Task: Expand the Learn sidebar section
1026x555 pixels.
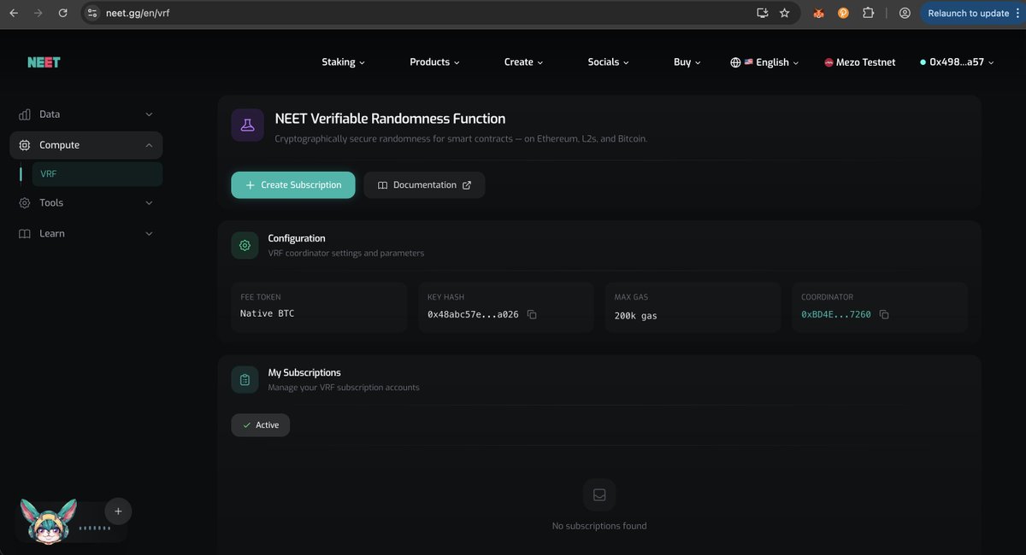Action: pos(86,233)
